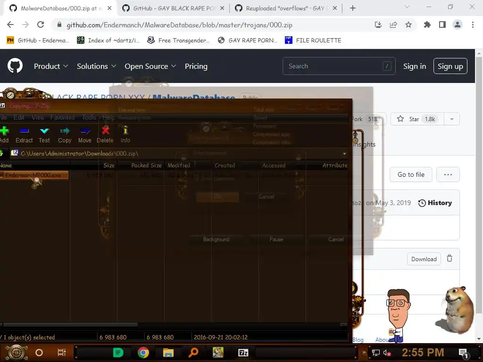Click the 7-Zip horizontal scrollbar
483x362 pixels.
[x=70, y=325]
